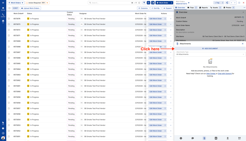Open the contacts book icon at panel bottom

216,138
